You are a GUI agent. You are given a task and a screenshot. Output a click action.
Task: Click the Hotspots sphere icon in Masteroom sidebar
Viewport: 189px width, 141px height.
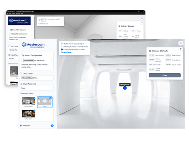[21, 126]
